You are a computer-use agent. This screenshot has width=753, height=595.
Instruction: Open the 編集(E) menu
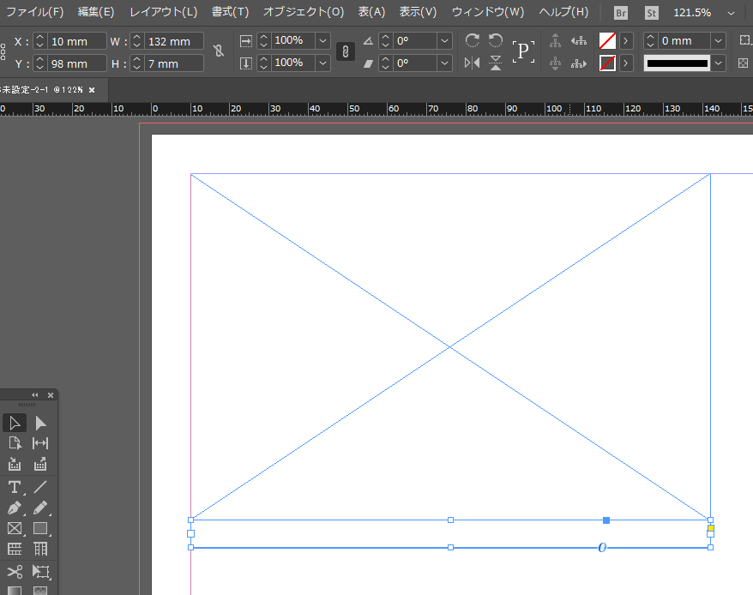click(96, 12)
